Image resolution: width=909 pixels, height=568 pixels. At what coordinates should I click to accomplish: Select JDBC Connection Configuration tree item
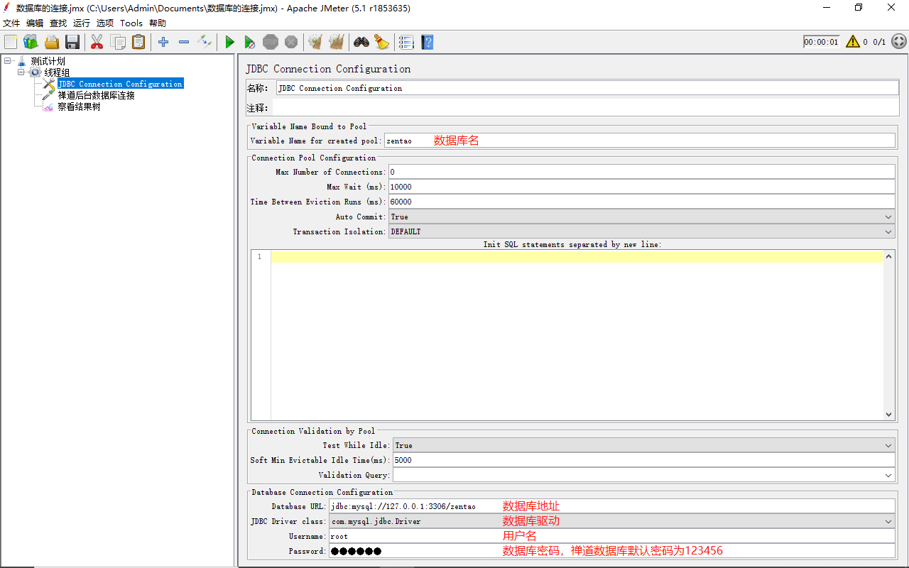tap(120, 84)
